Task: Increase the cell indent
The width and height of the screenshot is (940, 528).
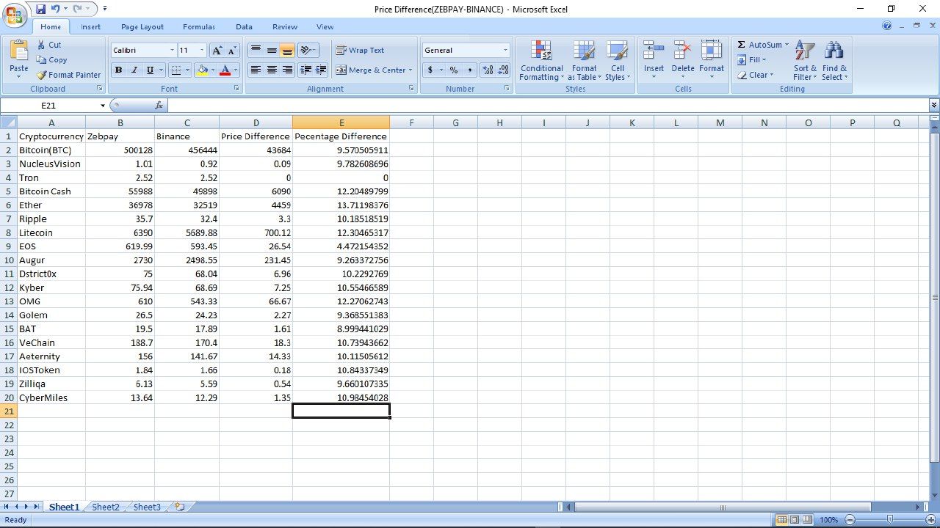Action: click(x=321, y=70)
